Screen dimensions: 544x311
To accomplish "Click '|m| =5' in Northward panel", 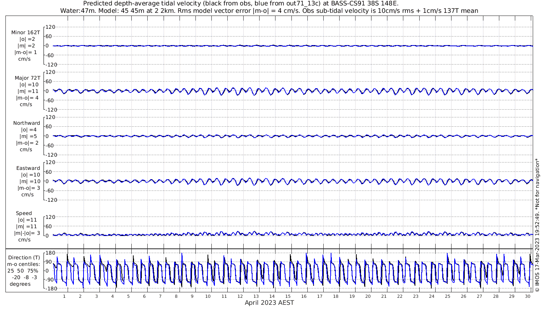I will pos(29,136).
